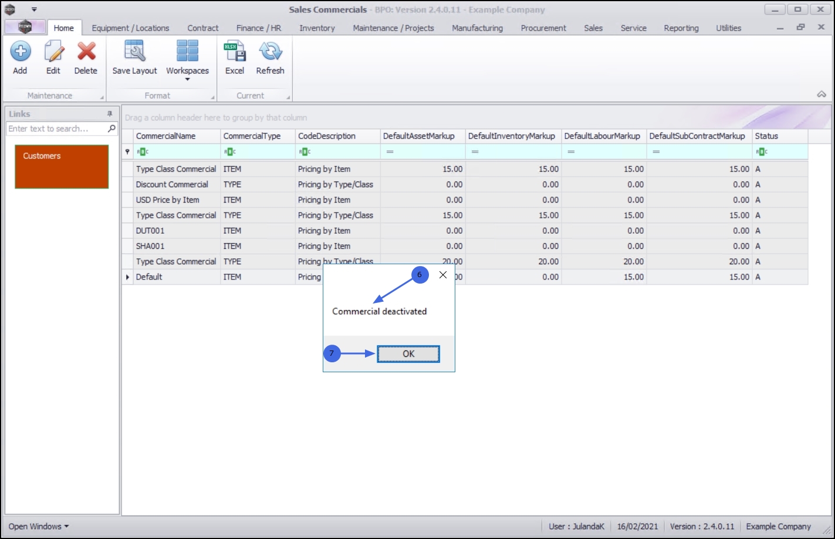This screenshot has width=835, height=539.
Task: Close the Commercial deactivated dialog with X
Action: (443, 275)
